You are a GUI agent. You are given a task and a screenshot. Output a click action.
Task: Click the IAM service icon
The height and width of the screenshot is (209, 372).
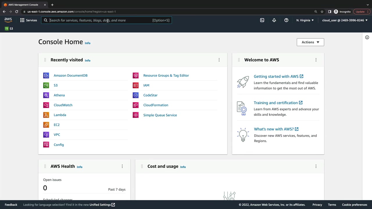click(136, 85)
